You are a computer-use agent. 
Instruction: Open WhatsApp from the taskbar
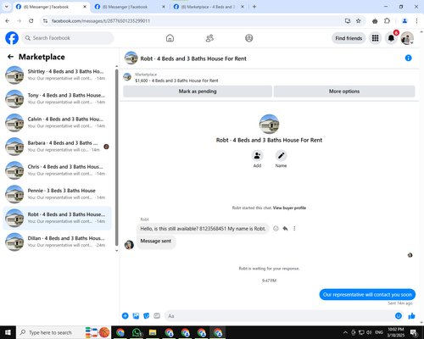point(137,332)
